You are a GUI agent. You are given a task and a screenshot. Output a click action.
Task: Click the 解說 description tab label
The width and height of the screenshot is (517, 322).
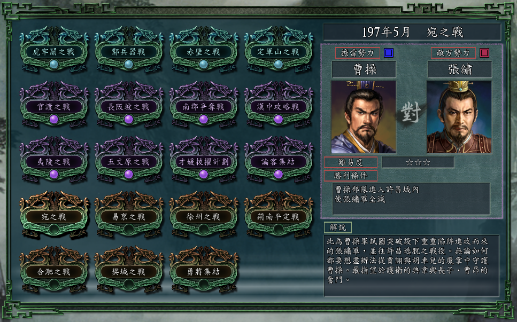tap(338, 227)
